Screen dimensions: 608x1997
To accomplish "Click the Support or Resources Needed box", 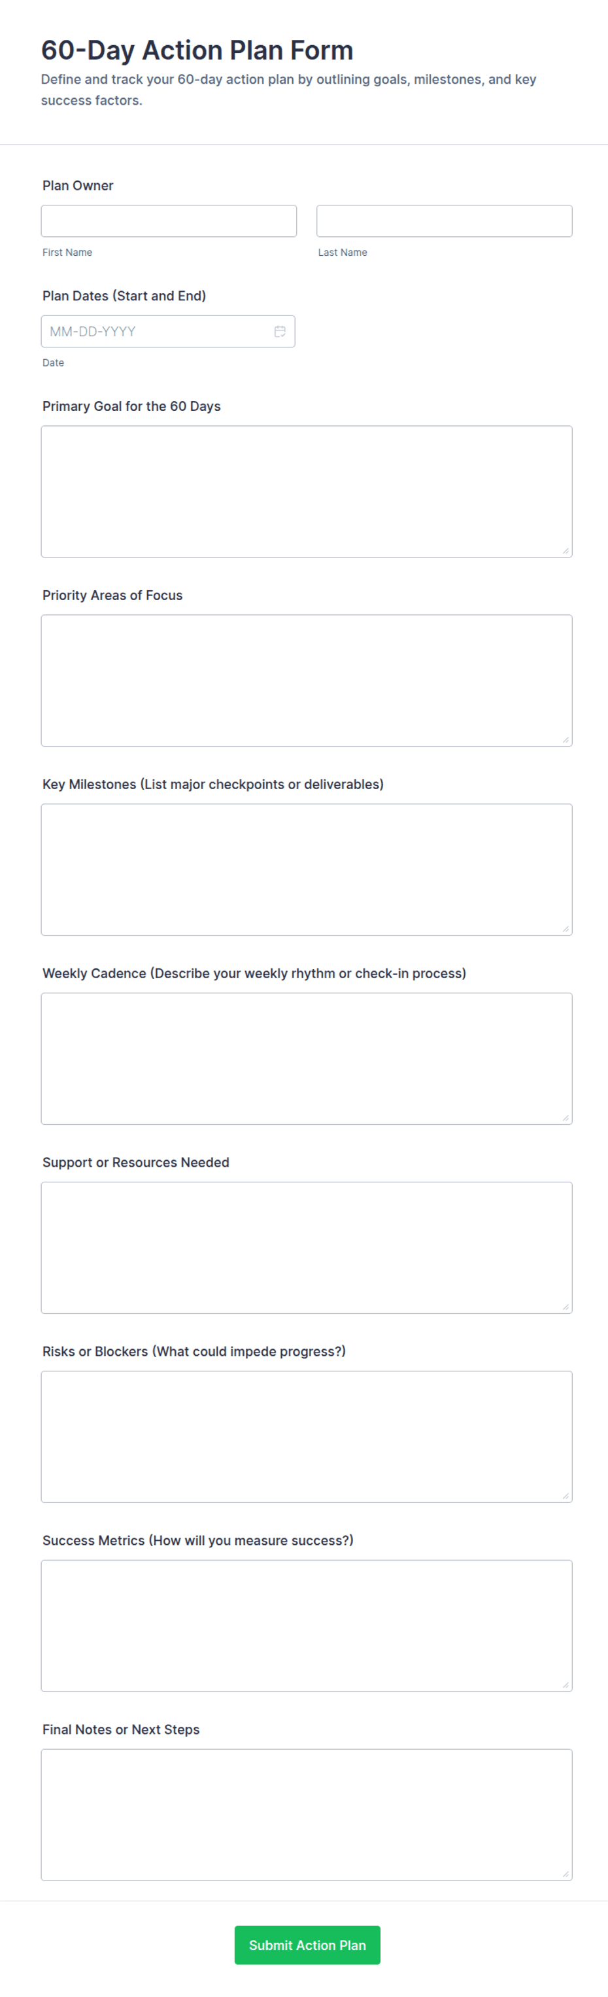I will (x=307, y=1248).
